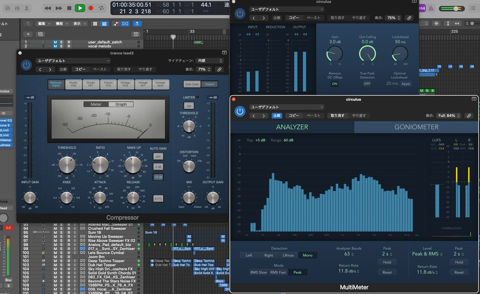480x294 pixels.
Task: Click the Duplicate Track icon
Action: 40,34
